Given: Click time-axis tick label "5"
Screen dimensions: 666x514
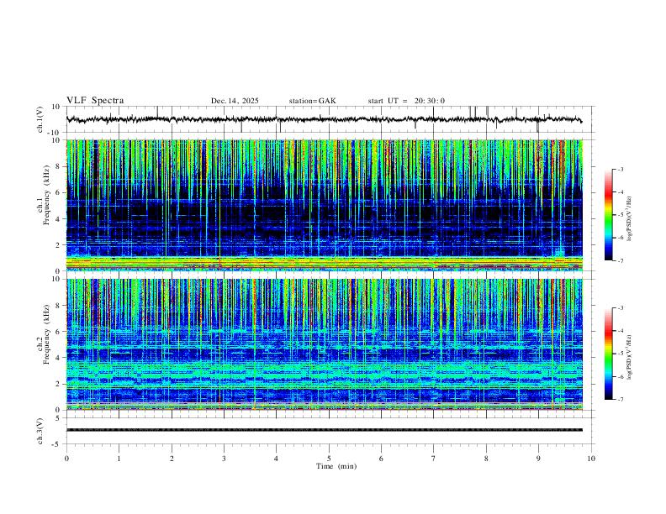Looking at the screenshot, I should [329, 459].
